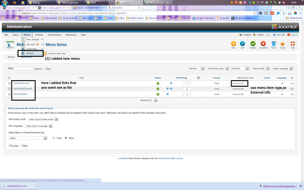Tick the select-all checkbox in the table header
The height and width of the screenshot is (190, 304).
(9, 78)
